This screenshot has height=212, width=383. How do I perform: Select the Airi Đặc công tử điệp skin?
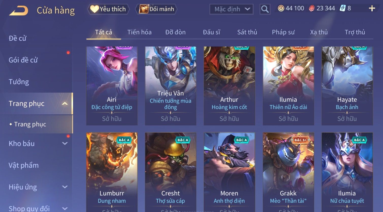tap(112, 86)
